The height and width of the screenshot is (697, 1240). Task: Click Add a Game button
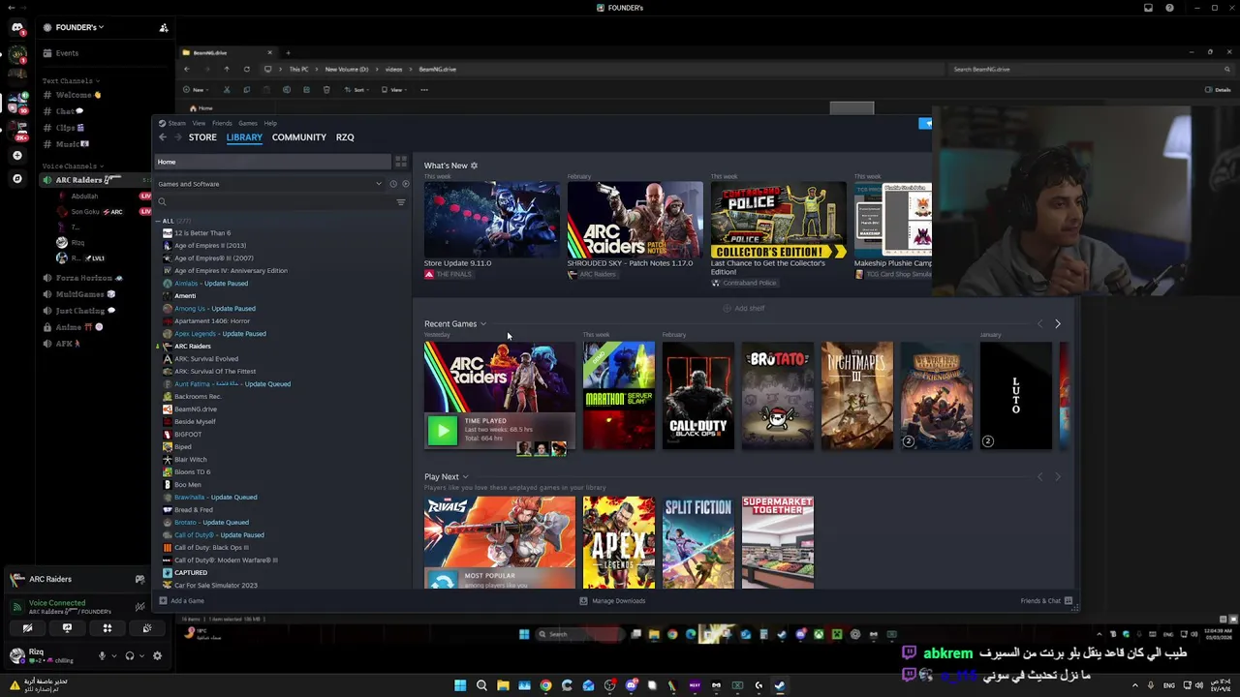tap(181, 601)
